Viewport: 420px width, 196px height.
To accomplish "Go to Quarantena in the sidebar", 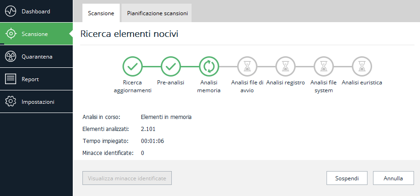I will (37, 56).
